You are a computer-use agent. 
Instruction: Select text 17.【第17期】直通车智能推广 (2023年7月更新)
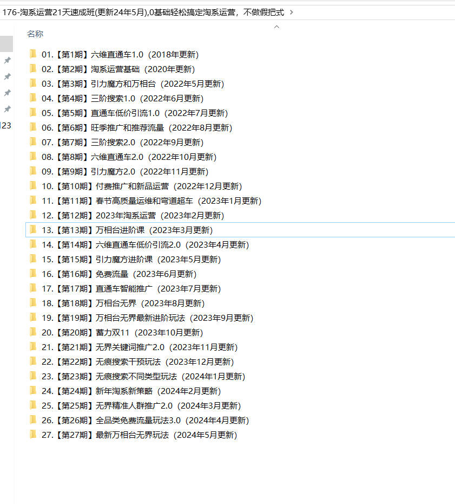(131, 289)
